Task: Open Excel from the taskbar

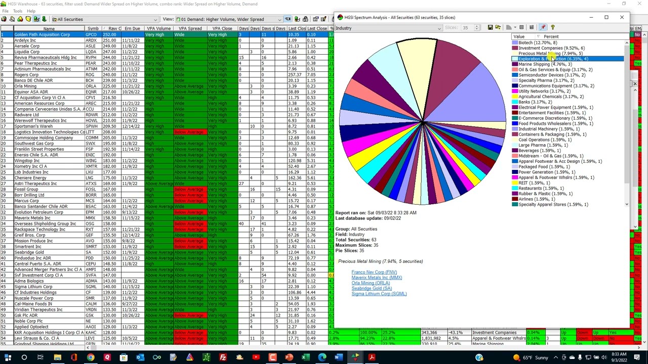Action: tap(305, 357)
